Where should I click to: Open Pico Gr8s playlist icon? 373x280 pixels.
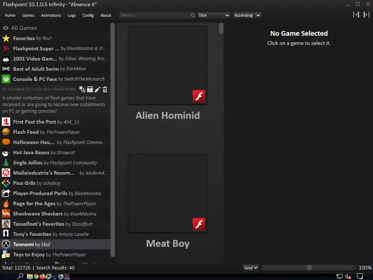(x=6, y=183)
